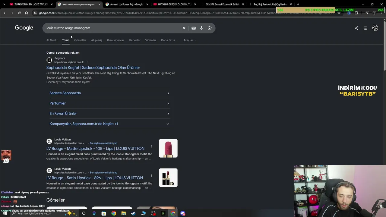The width and height of the screenshot is (386, 217).
Task: Open a new browser tab
Action: pyautogui.click(x=298, y=4)
